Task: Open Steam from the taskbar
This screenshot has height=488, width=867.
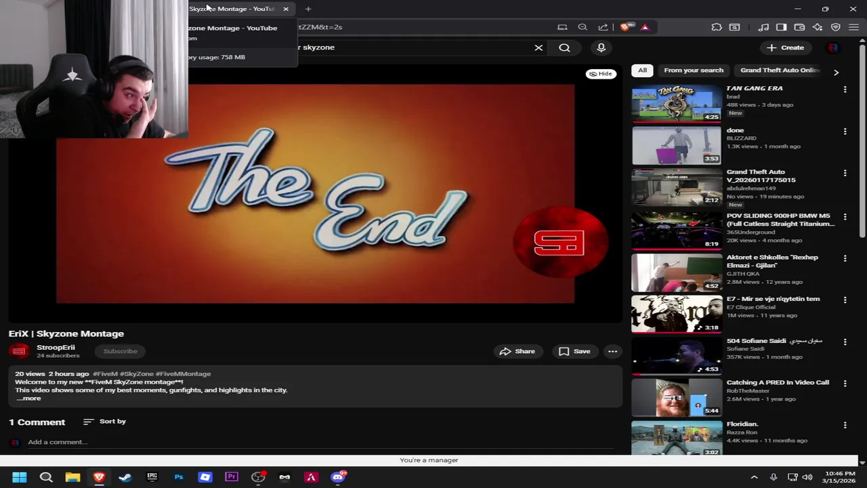Action: (125, 477)
